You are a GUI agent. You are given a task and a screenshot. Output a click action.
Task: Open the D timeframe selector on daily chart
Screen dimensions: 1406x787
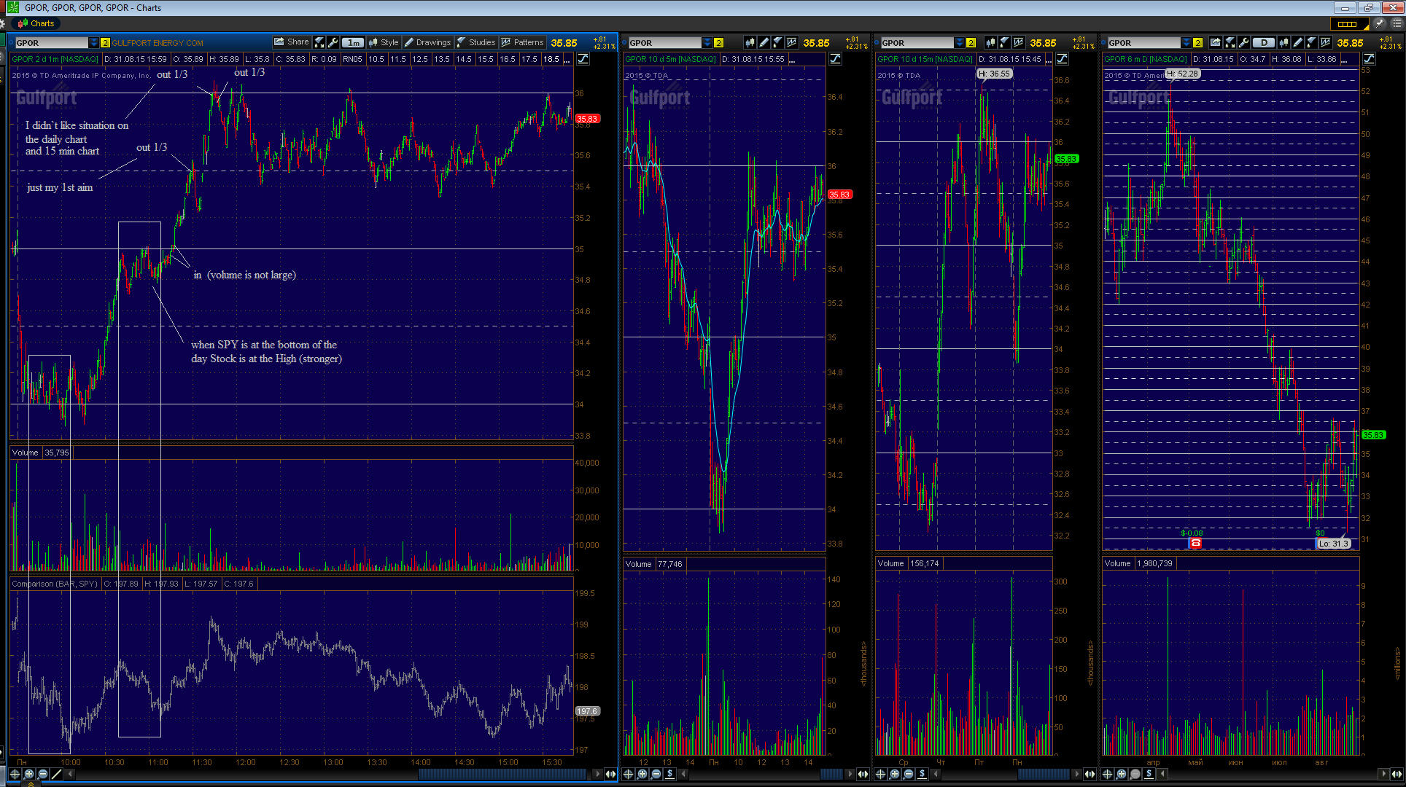1264,42
